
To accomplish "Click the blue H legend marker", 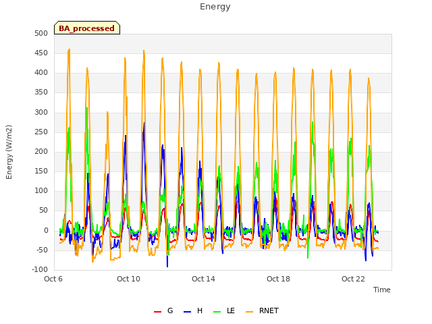I will pyautogui.click(x=187, y=312).
